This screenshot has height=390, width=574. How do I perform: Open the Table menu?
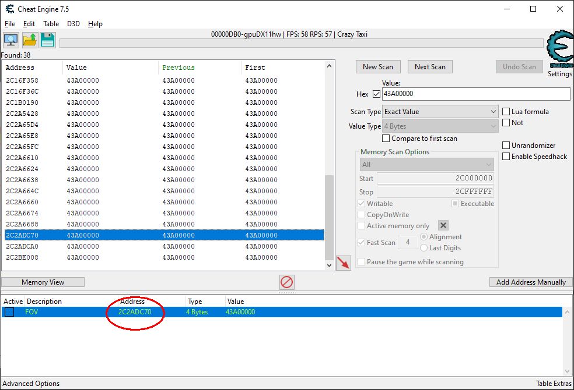pos(51,24)
